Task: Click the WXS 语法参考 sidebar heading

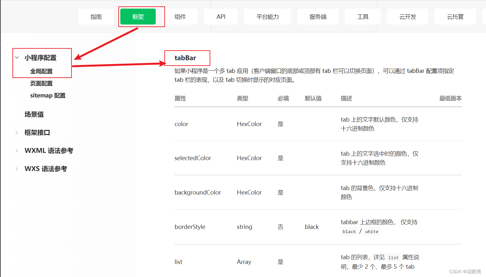Action: click(x=46, y=169)
